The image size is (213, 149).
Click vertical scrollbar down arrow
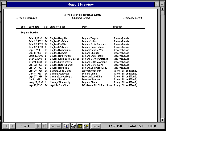coord(163,120)
